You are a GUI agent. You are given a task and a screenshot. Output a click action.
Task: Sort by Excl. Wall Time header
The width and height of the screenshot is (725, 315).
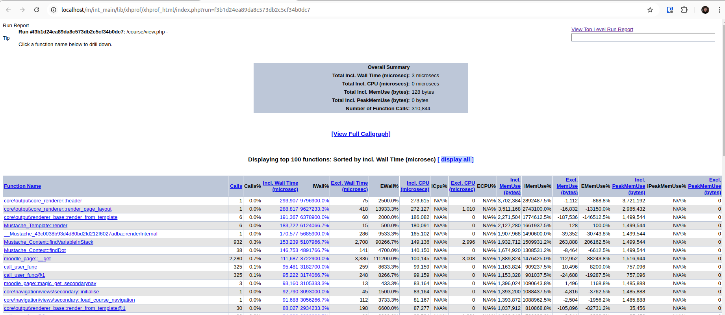click(349, 186)
